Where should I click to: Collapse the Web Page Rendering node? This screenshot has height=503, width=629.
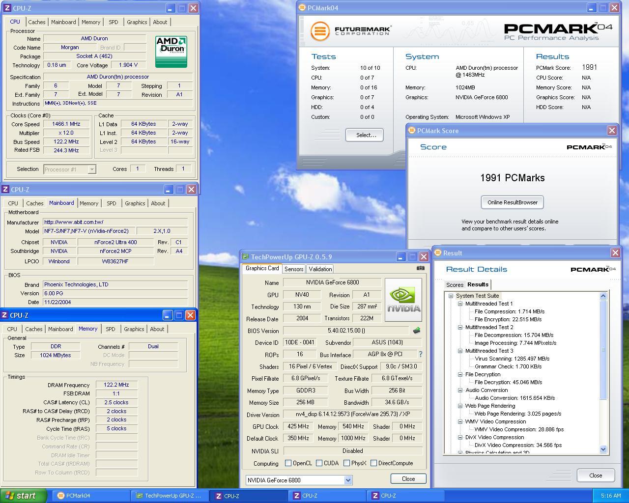pos(460,406)
